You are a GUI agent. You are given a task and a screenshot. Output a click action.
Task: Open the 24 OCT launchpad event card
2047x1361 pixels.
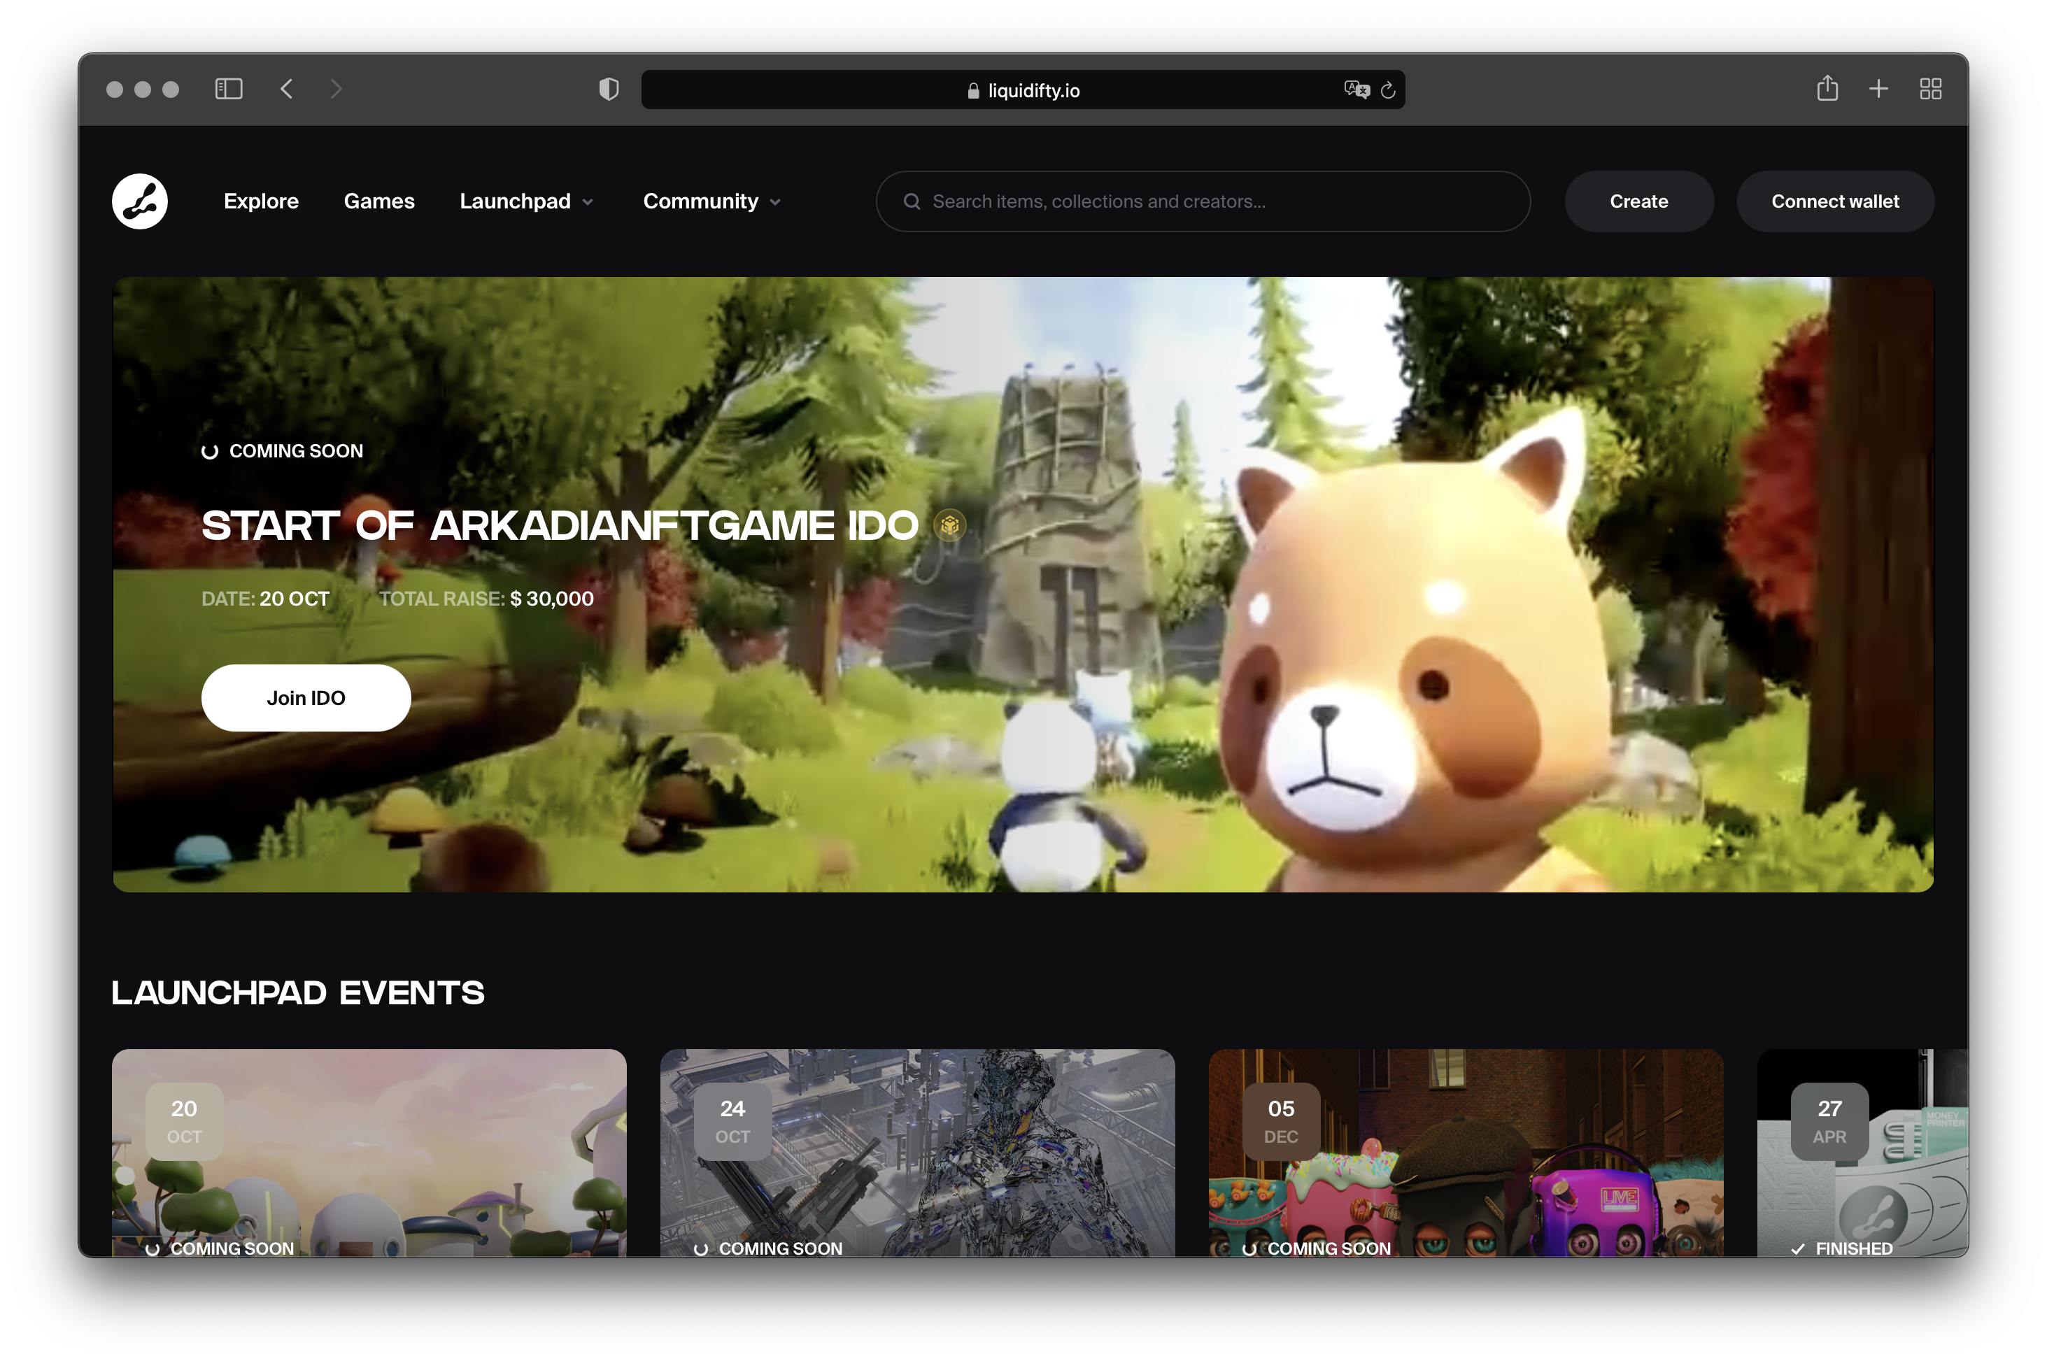tap(918, 1153)
